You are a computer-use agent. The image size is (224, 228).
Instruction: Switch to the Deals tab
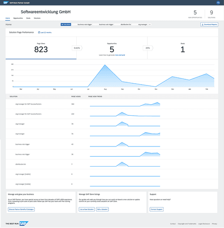pyautogui.click(x=28, y=18)
